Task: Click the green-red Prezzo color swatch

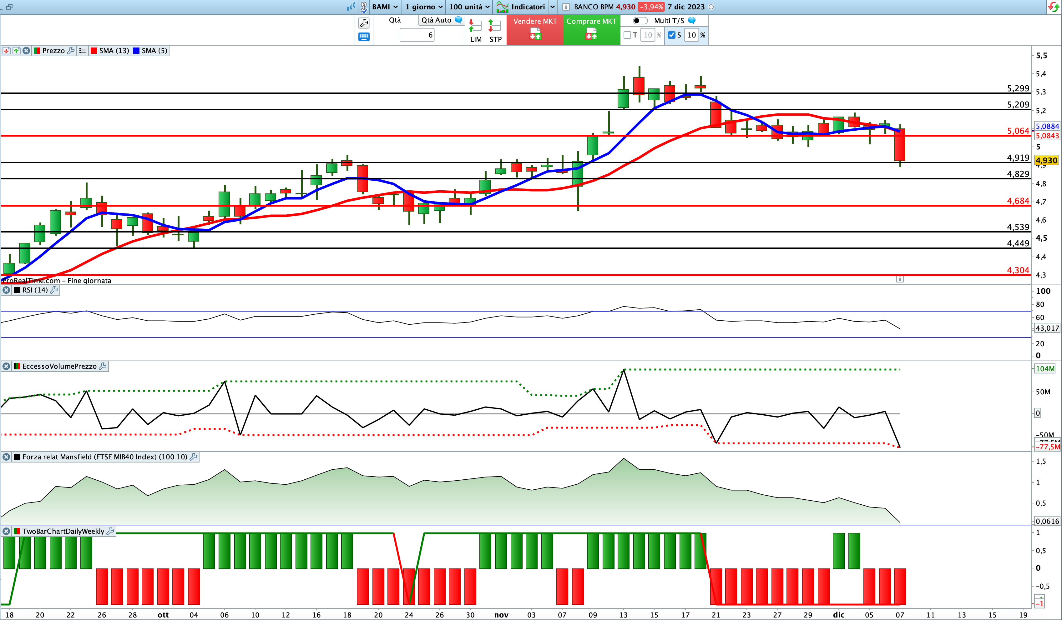Action: click(x=37, y=51)
